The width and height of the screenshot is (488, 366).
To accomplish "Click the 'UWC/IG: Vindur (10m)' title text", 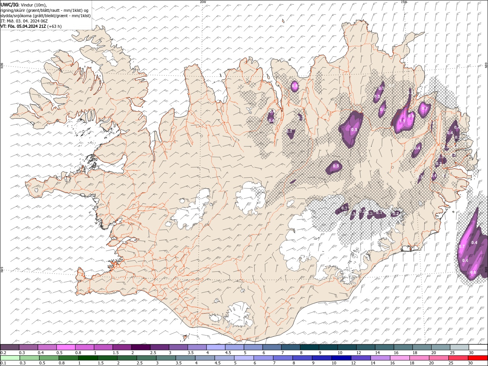I will point(23,5).
